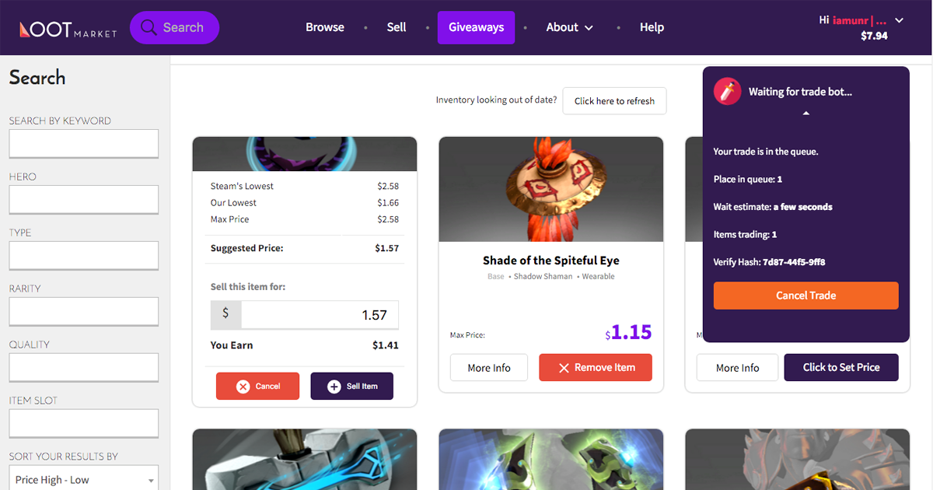
Task: Click the X icon on Cancel button
Action: point(243,387)
